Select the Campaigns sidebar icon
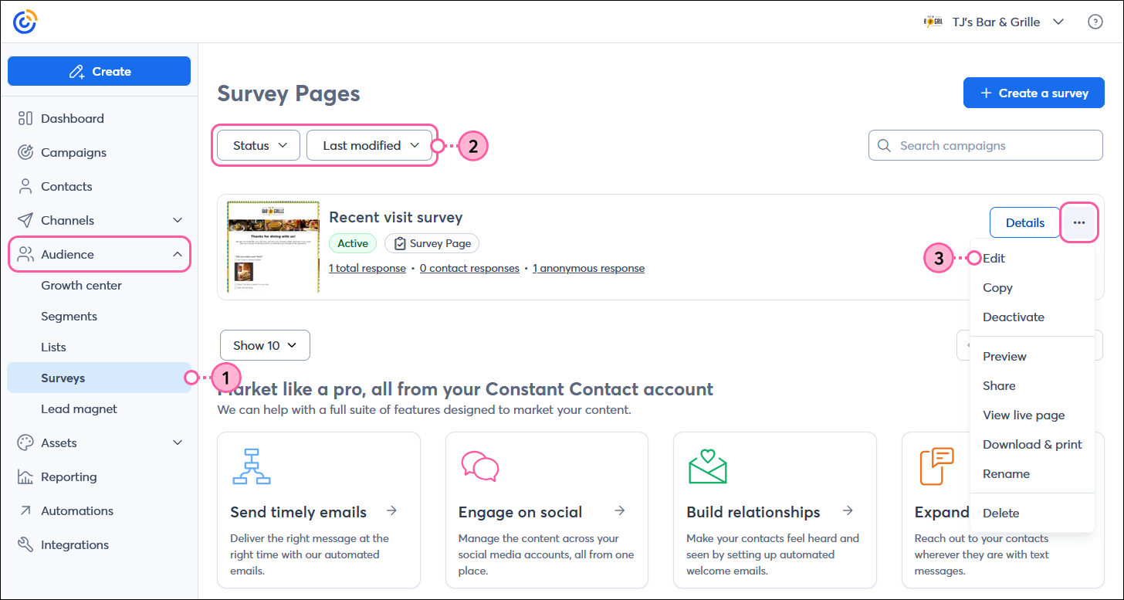The image size is (1124, 600). pyautogui.click(x=23, y=152)
